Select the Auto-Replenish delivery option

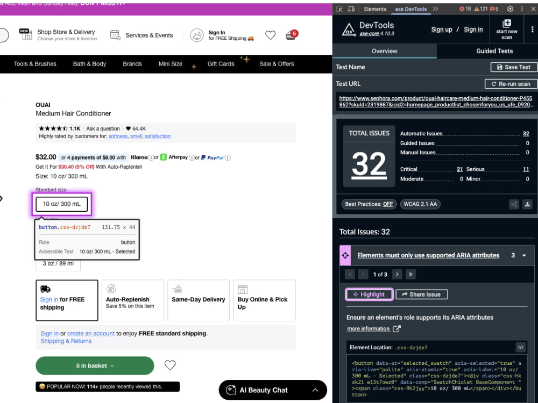133,300
